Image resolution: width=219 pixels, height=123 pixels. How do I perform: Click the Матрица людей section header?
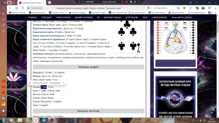[x=88, y=67]
